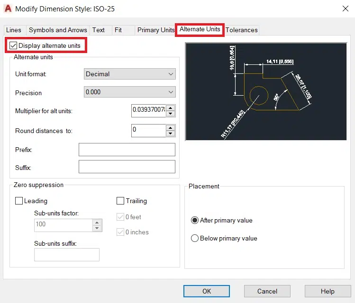Open Help for dimension style

click(x=328, y=291)
